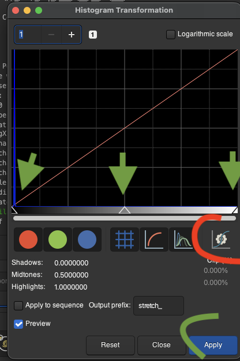
Task: Check the Apply to sequence option
Action: click(18, 306)
